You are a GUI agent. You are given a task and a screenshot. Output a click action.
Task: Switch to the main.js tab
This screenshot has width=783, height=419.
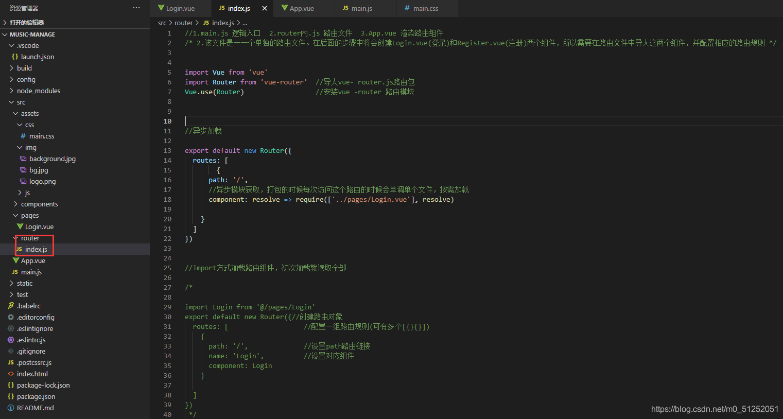(366, 8)
